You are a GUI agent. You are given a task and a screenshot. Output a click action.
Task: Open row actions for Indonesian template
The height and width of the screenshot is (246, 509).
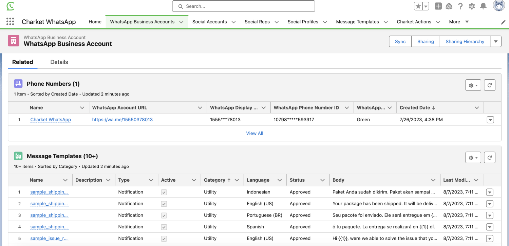pyautogui.click(x=489, y=192)
